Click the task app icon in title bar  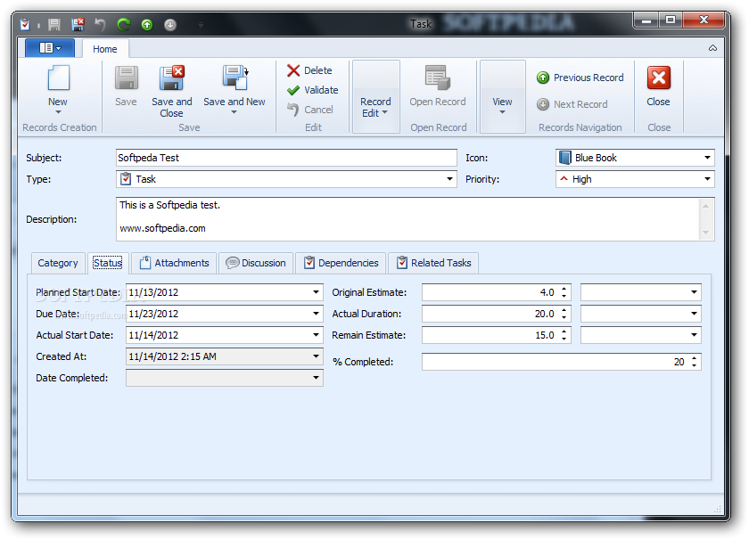[x=25, y=24]
